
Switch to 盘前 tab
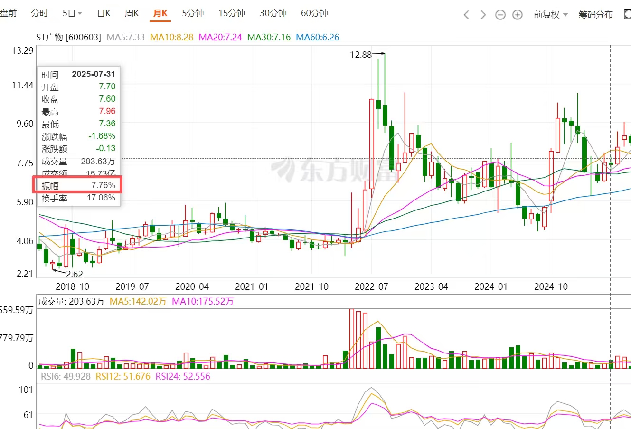click(8, 13)
